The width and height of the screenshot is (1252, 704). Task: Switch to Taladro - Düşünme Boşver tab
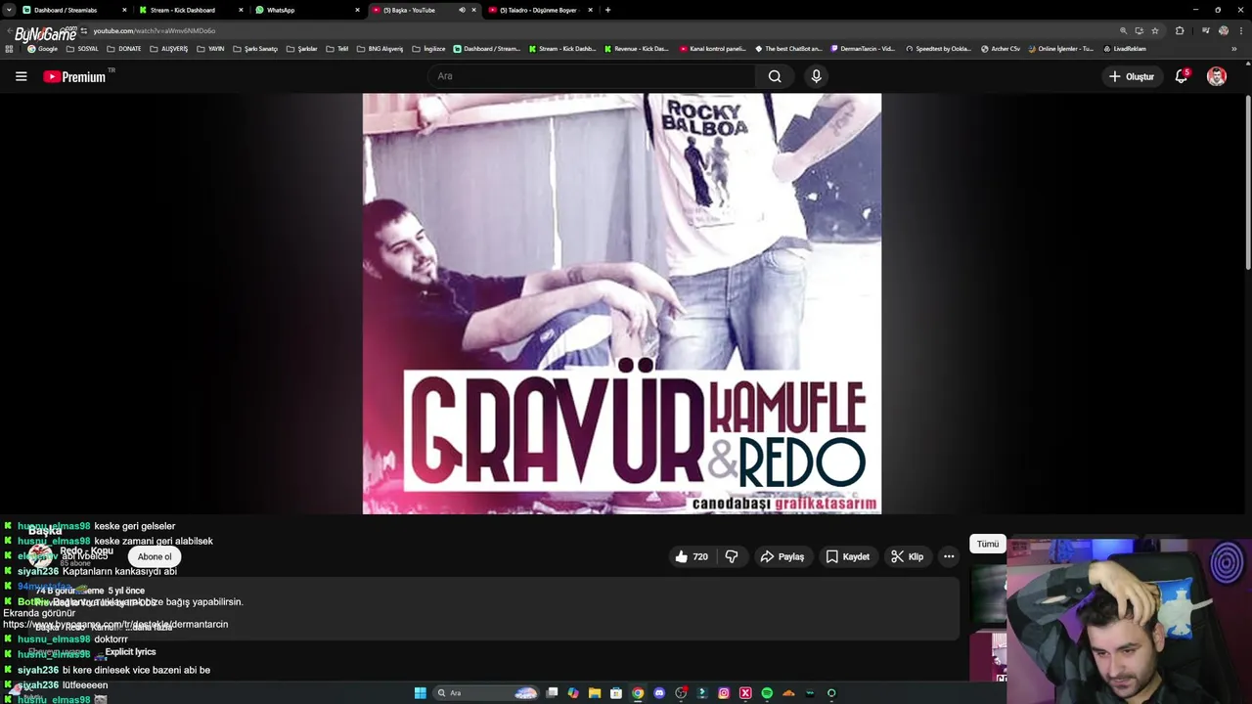(x=540, y=10)
